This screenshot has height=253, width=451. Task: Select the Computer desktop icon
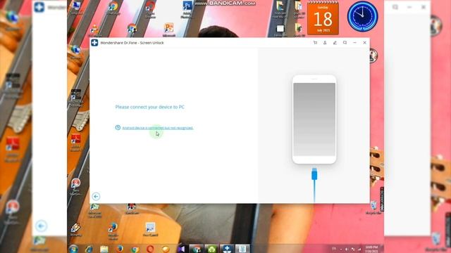[76, 8]
